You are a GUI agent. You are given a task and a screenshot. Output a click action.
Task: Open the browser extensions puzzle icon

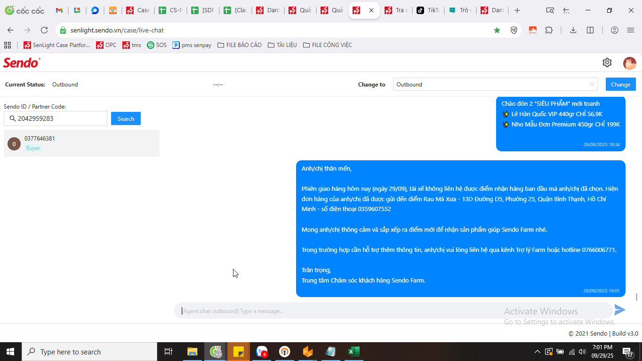(x=549, y=30)
